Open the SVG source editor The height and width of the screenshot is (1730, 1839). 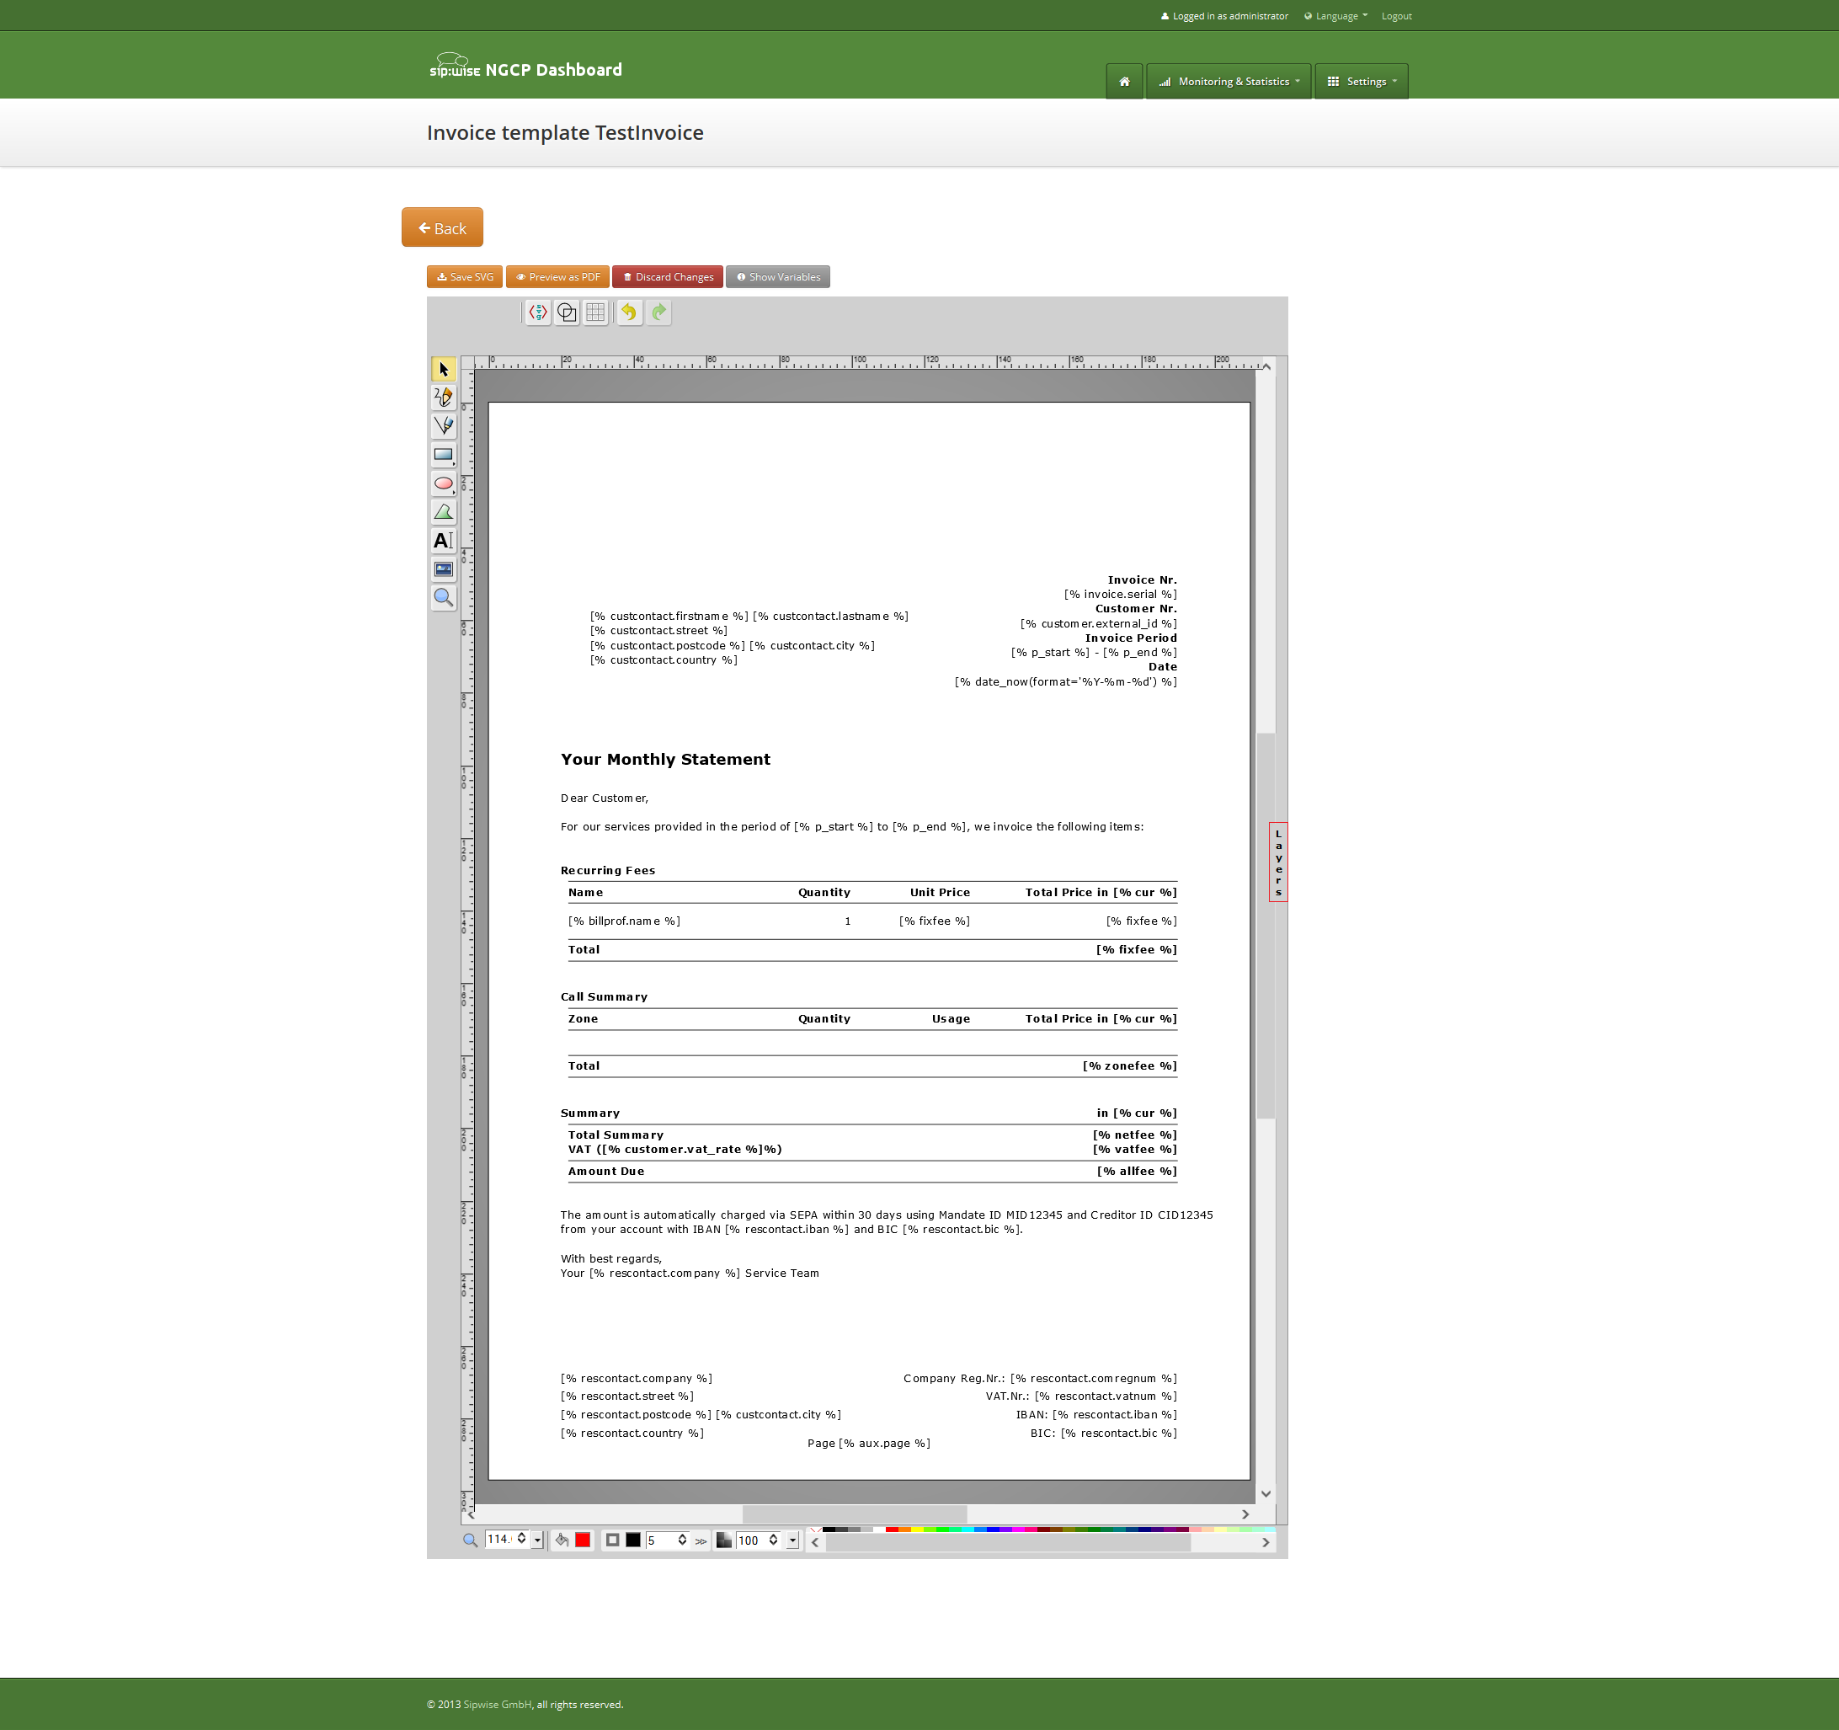(536, 312)
